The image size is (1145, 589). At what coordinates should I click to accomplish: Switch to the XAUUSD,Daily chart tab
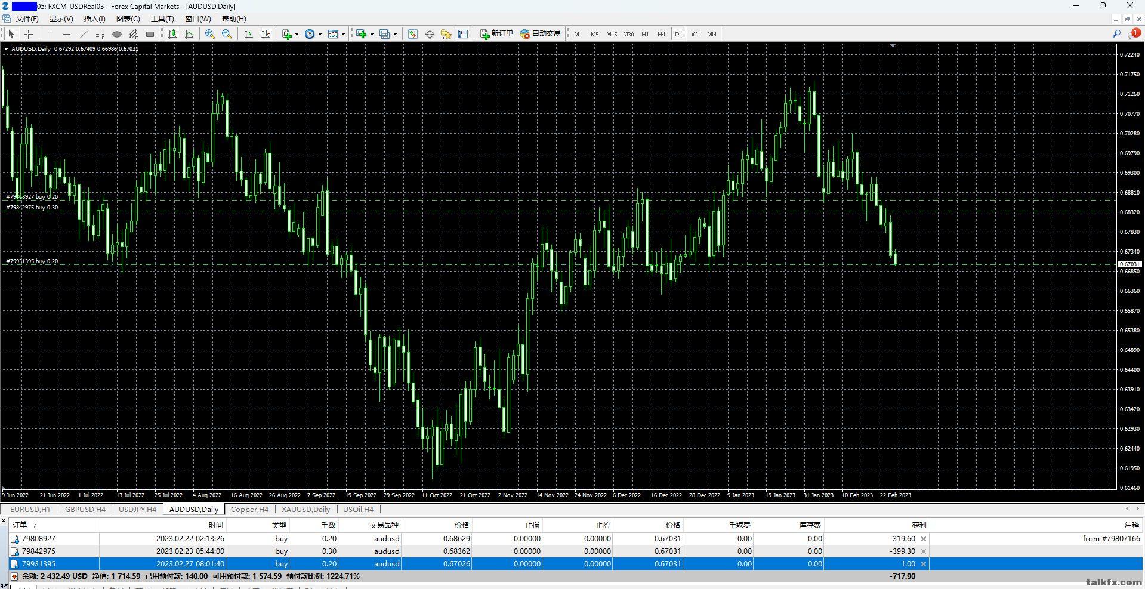(305, 510)
